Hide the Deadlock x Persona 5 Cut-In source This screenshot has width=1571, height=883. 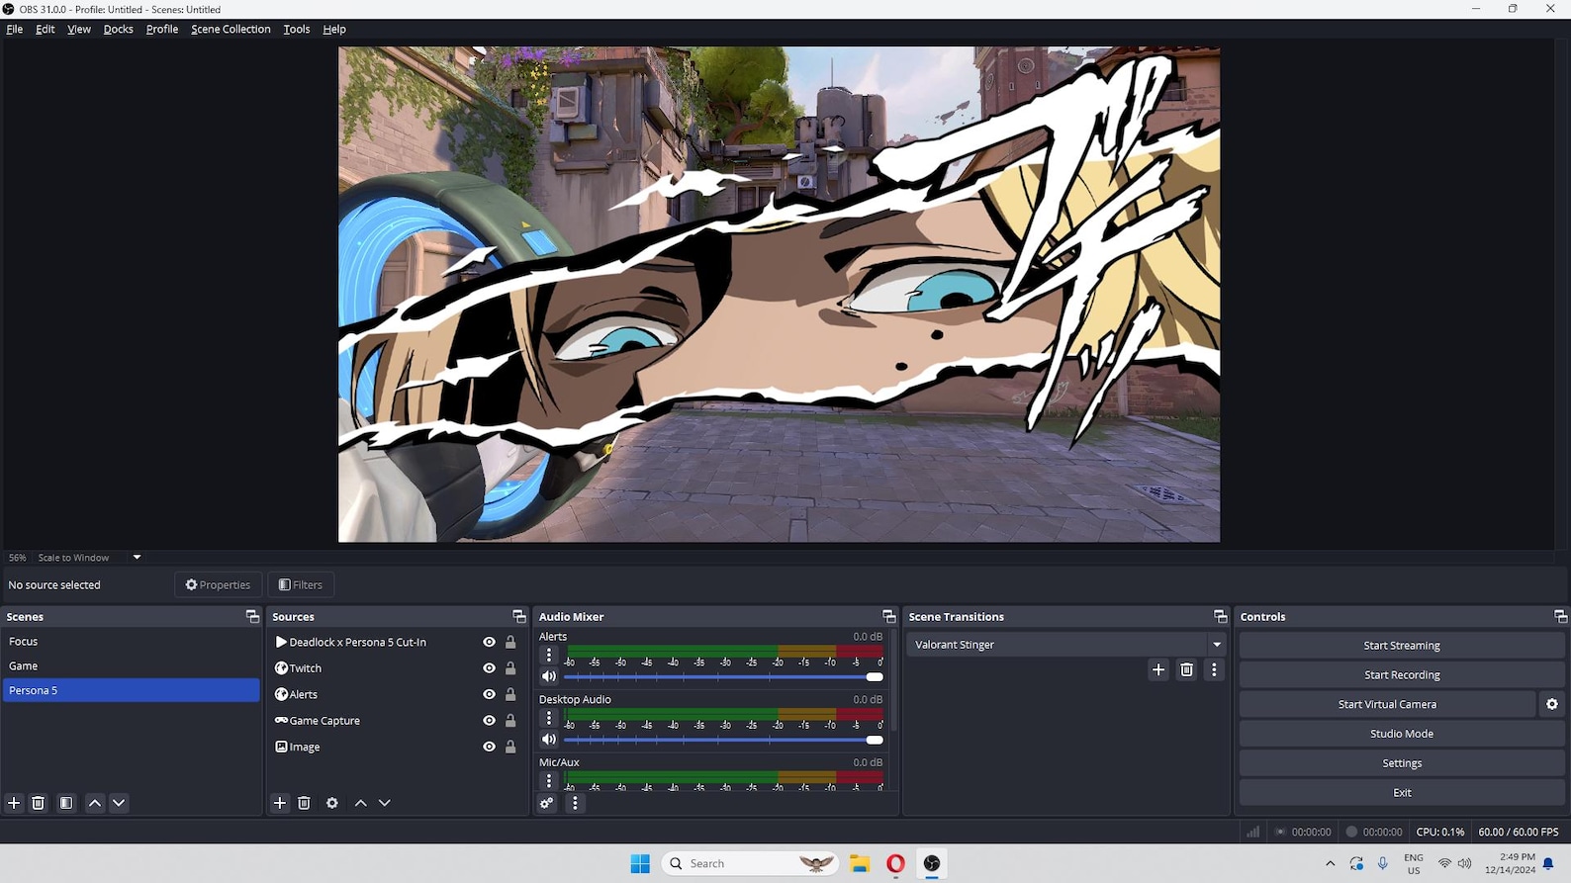tap(489, 642)
